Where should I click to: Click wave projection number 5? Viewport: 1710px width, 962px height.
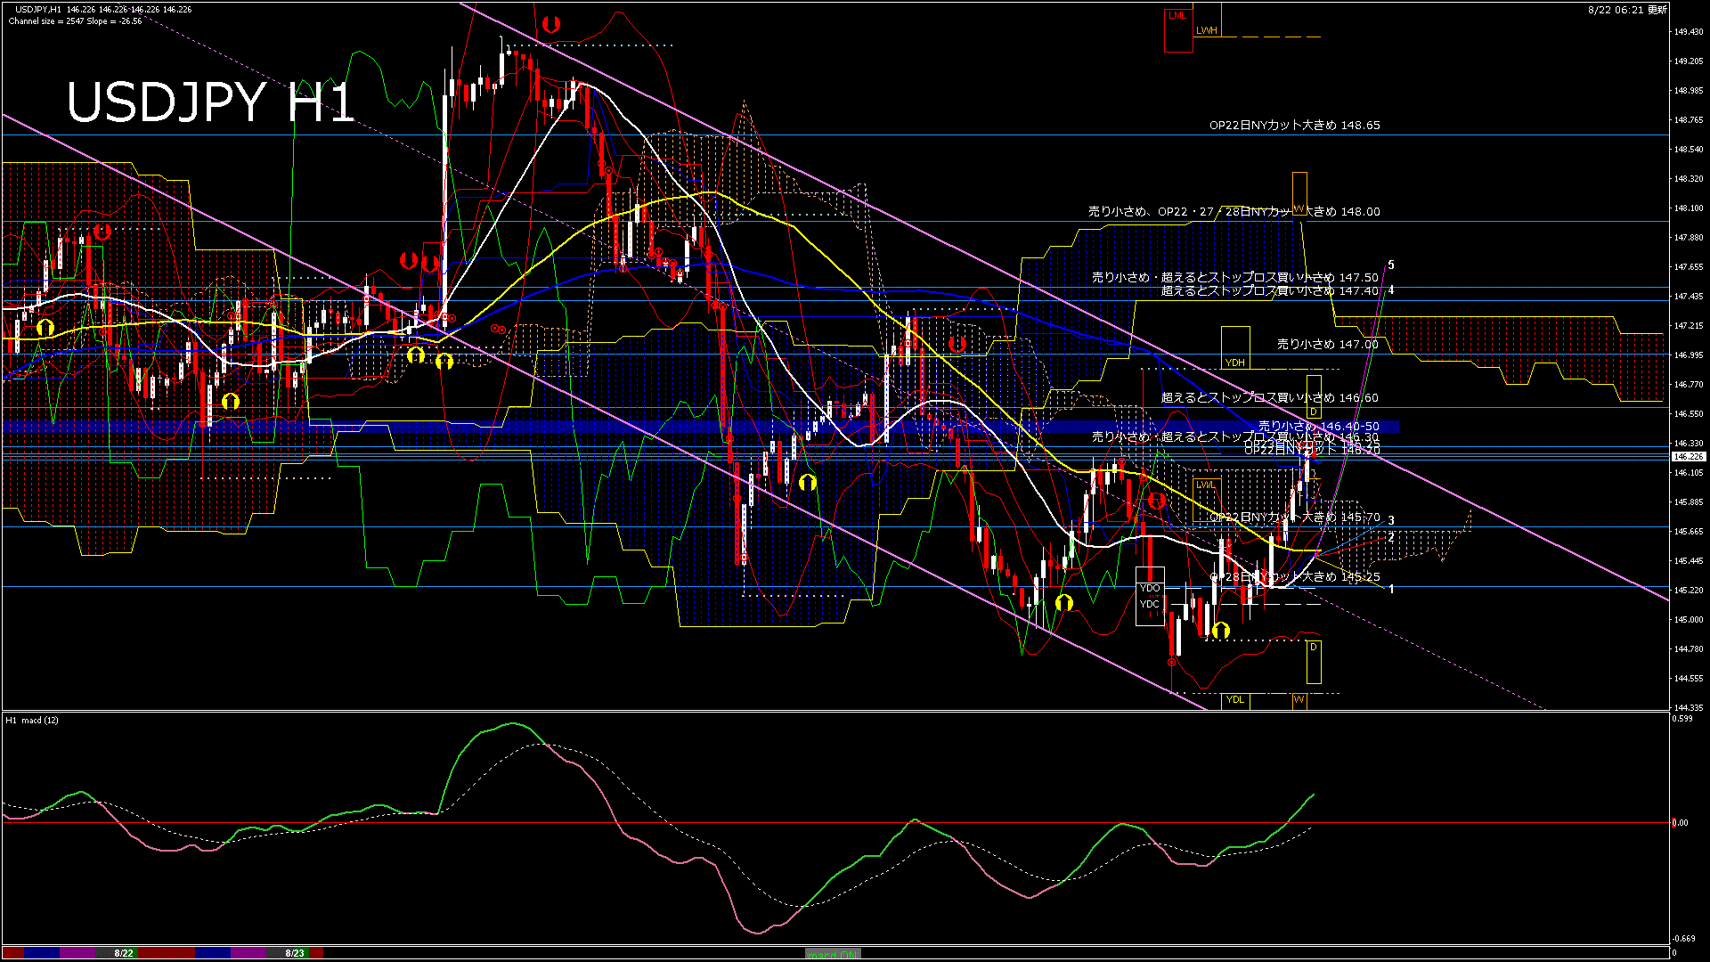coord(1391,265)
